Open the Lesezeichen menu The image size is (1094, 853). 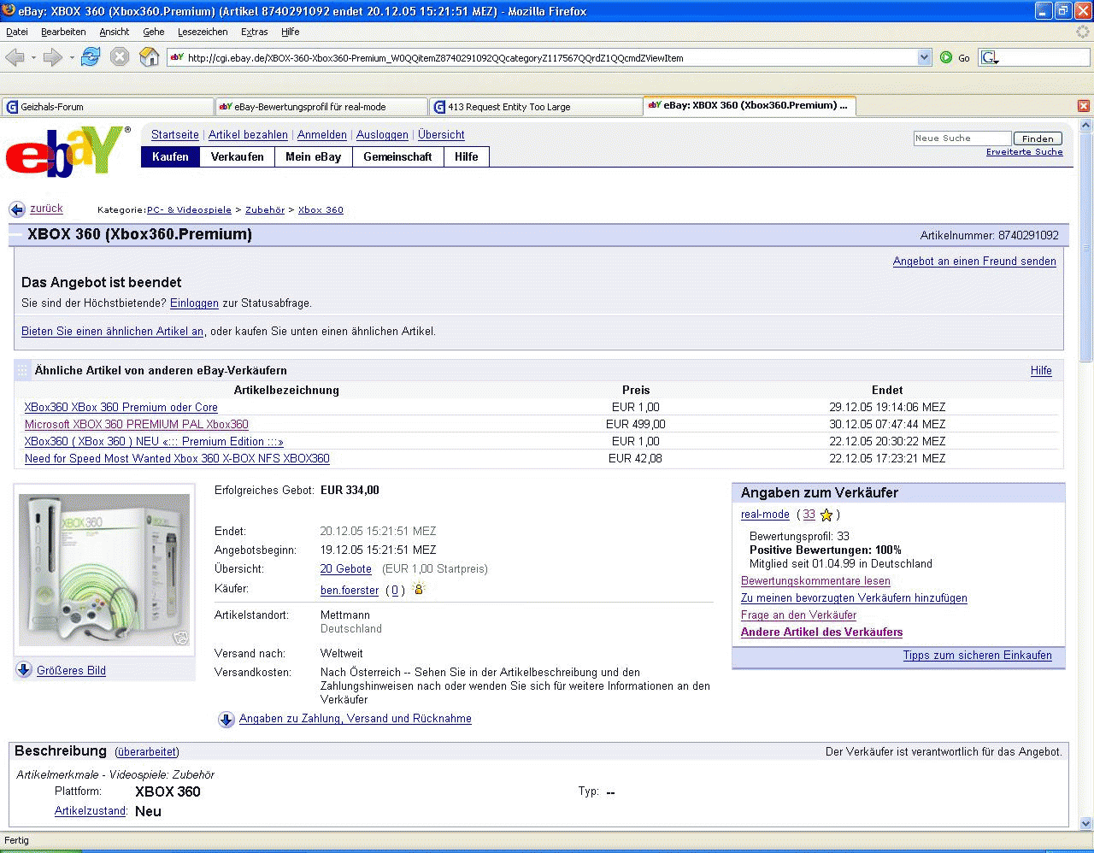pos(203,32)
